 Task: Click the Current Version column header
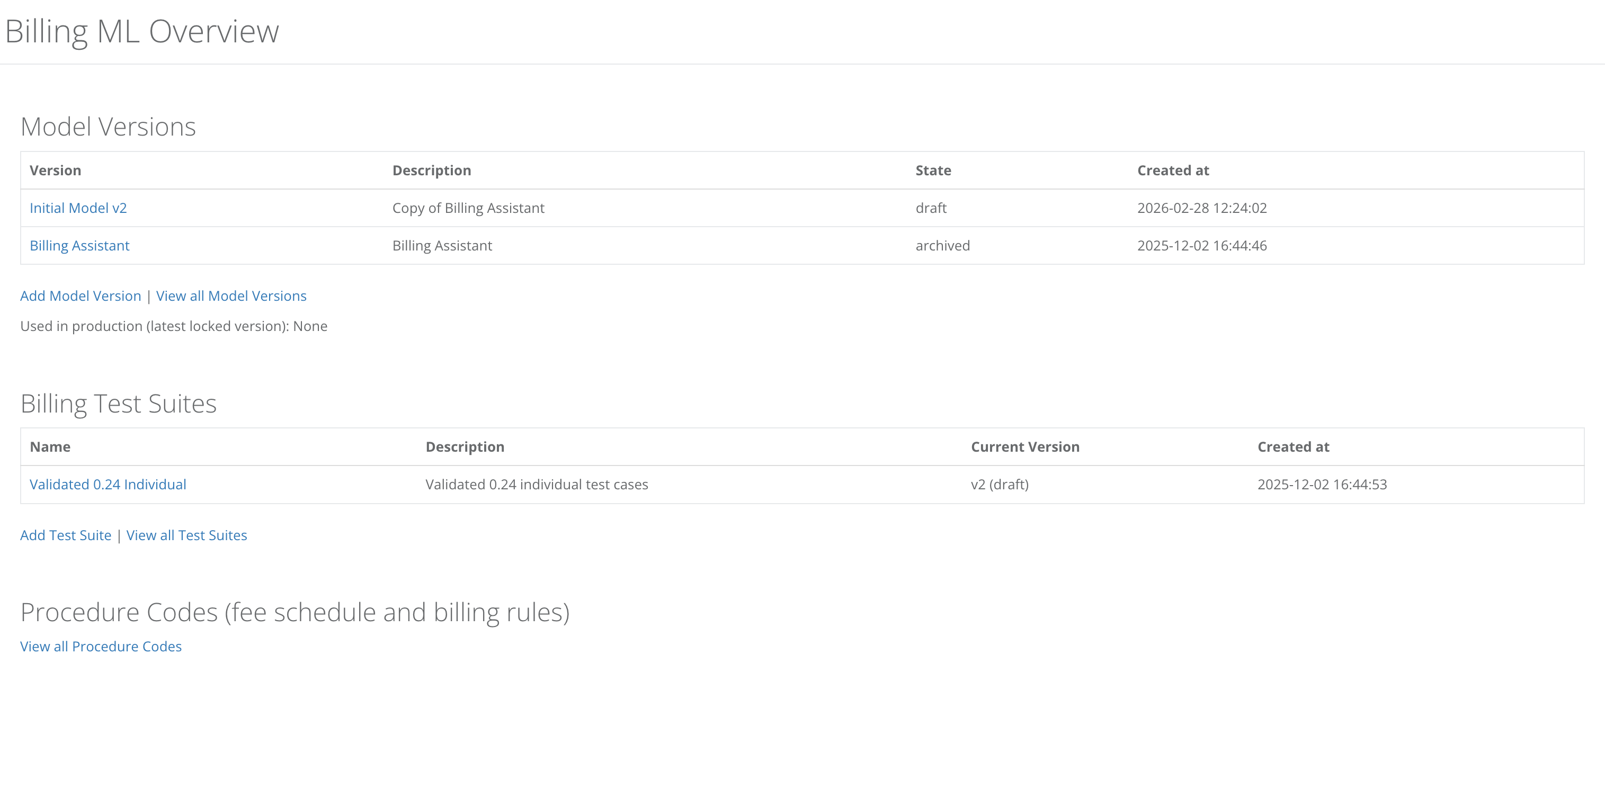click(x=1025, y=446)
